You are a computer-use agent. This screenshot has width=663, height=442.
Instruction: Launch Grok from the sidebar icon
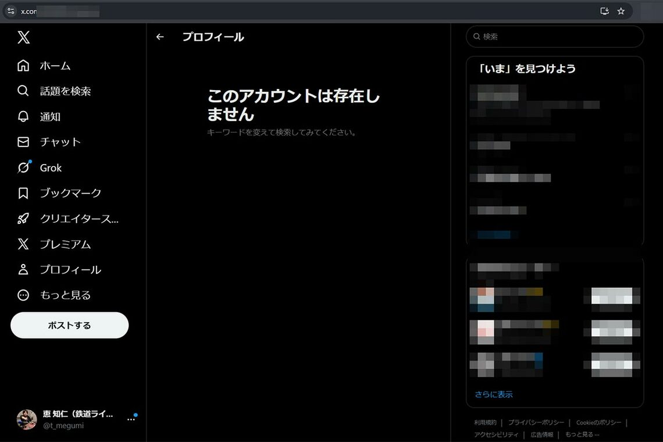(x=23, y=167)
